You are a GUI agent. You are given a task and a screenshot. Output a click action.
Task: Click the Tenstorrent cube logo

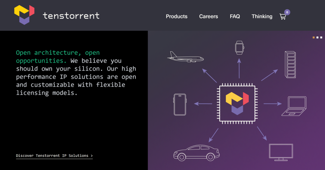24,15
